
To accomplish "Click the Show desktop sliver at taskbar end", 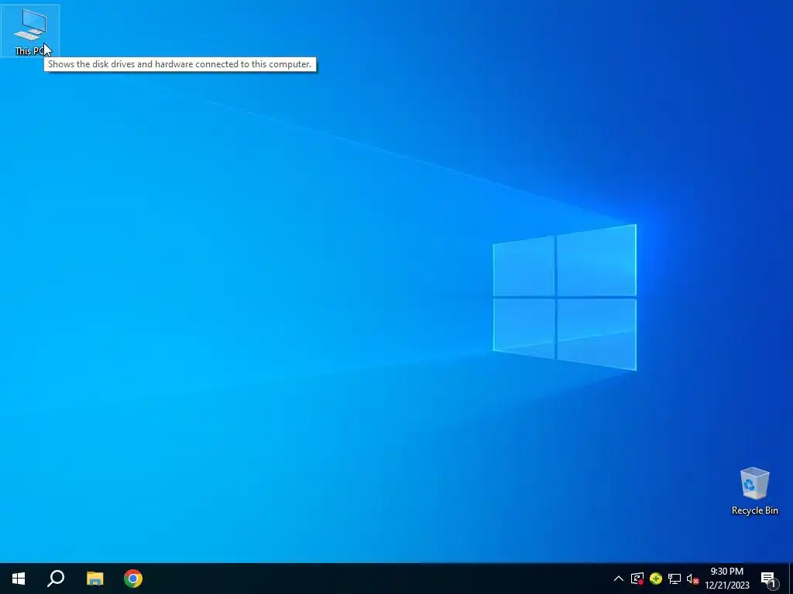I will point(791,579).
